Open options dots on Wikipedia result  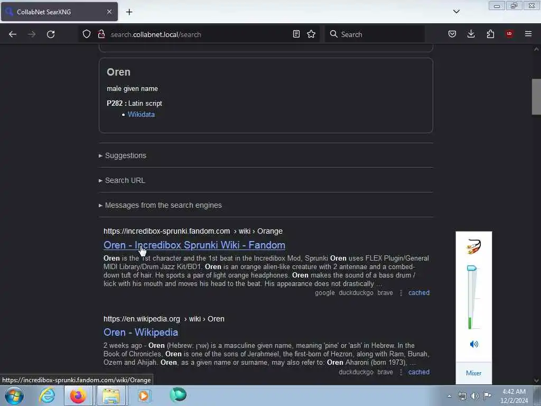[x=400, y=372]
